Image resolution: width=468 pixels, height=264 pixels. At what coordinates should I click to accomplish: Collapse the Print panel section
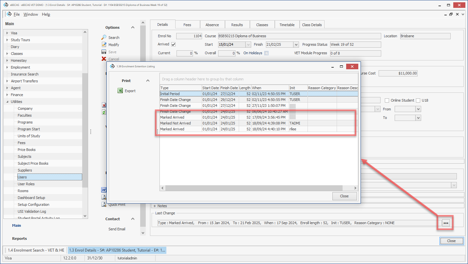tap(148, 81)
